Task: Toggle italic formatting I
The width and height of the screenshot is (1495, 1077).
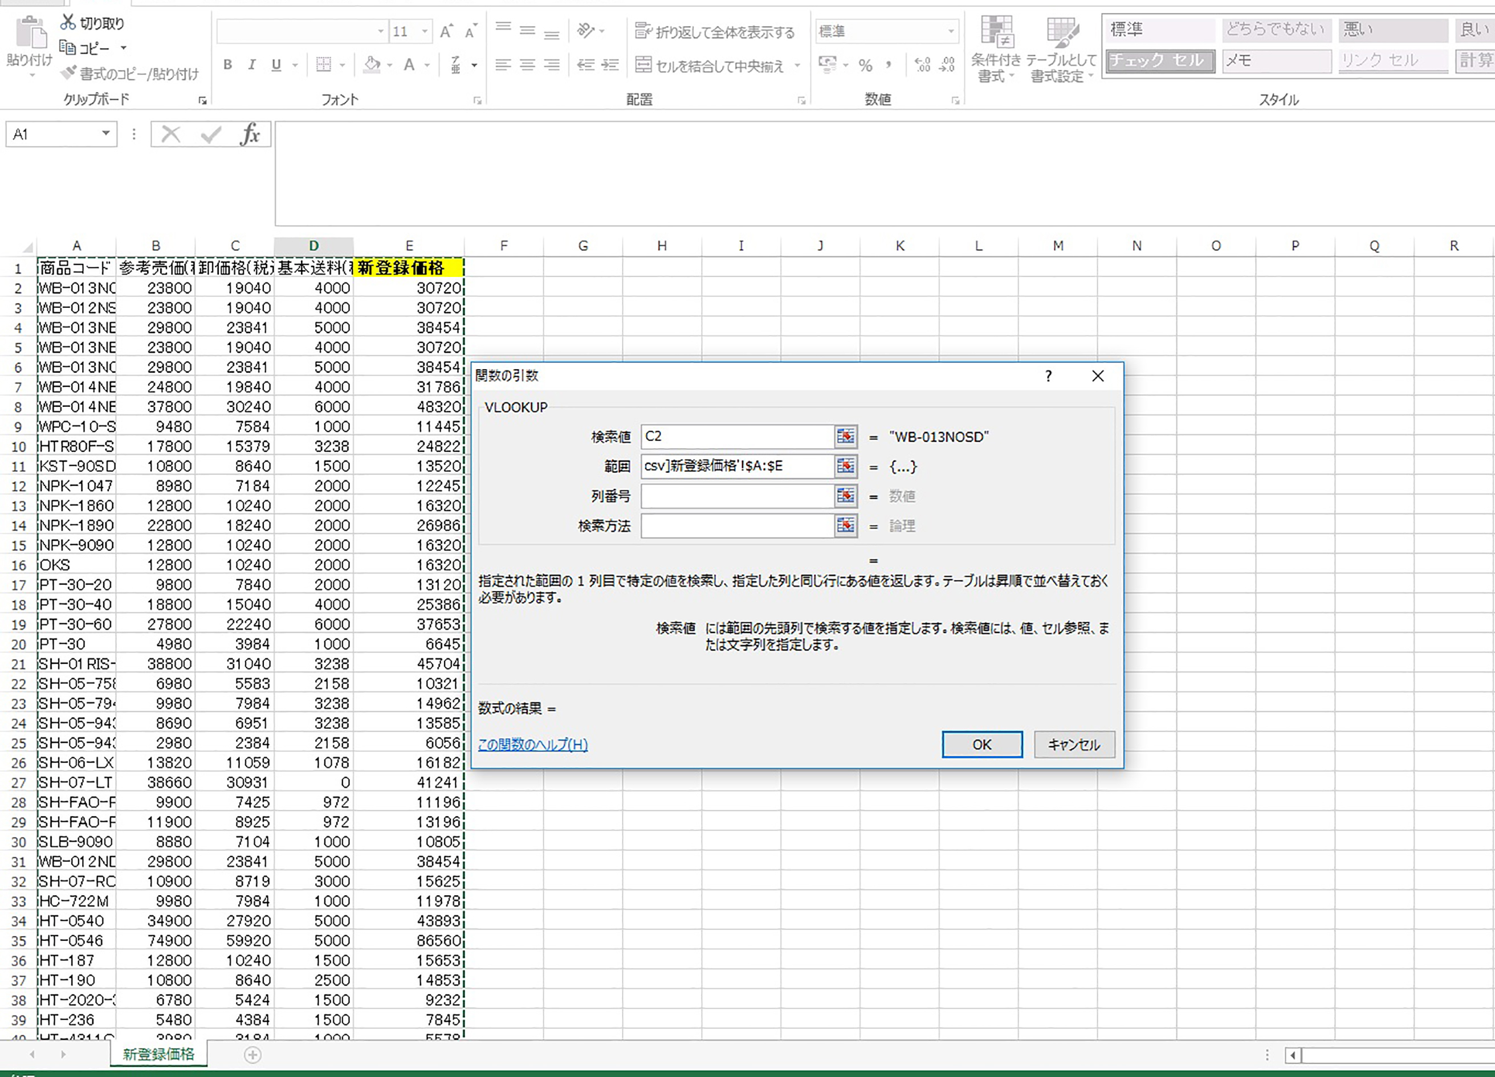Action: [252, 64]
